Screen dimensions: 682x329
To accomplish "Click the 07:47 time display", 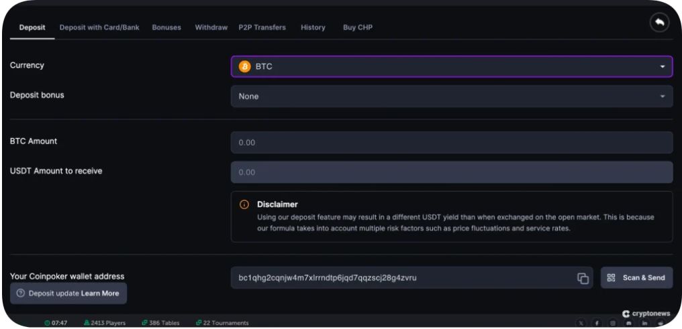I will [x=59, y=323].
